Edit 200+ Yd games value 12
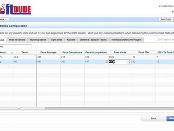 point(165,61)
